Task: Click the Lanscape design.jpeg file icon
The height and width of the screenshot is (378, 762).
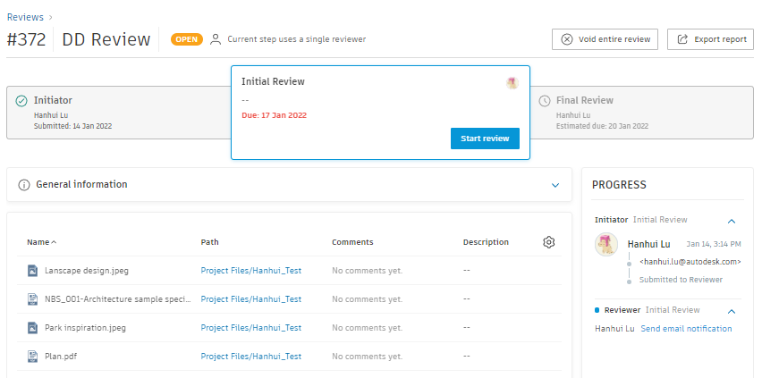Action: pyautogui.click(x=32, y=271)
